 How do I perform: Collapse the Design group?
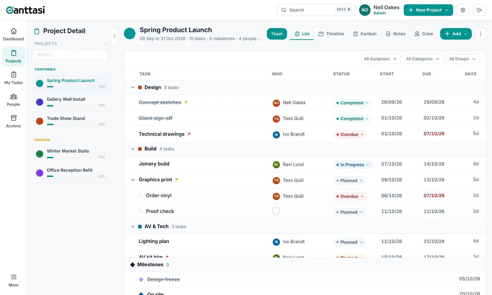click(133, 88)
